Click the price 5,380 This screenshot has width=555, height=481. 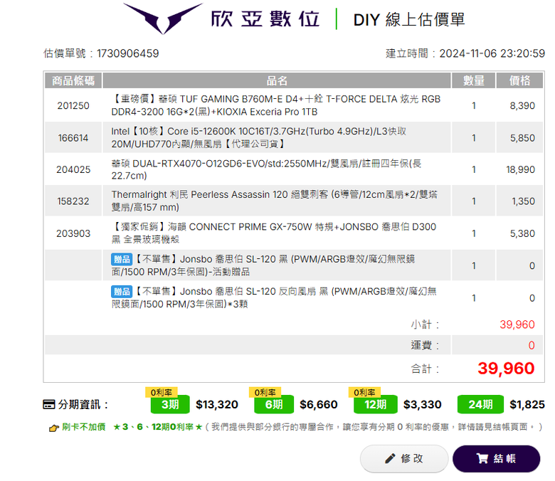[522, 233]
